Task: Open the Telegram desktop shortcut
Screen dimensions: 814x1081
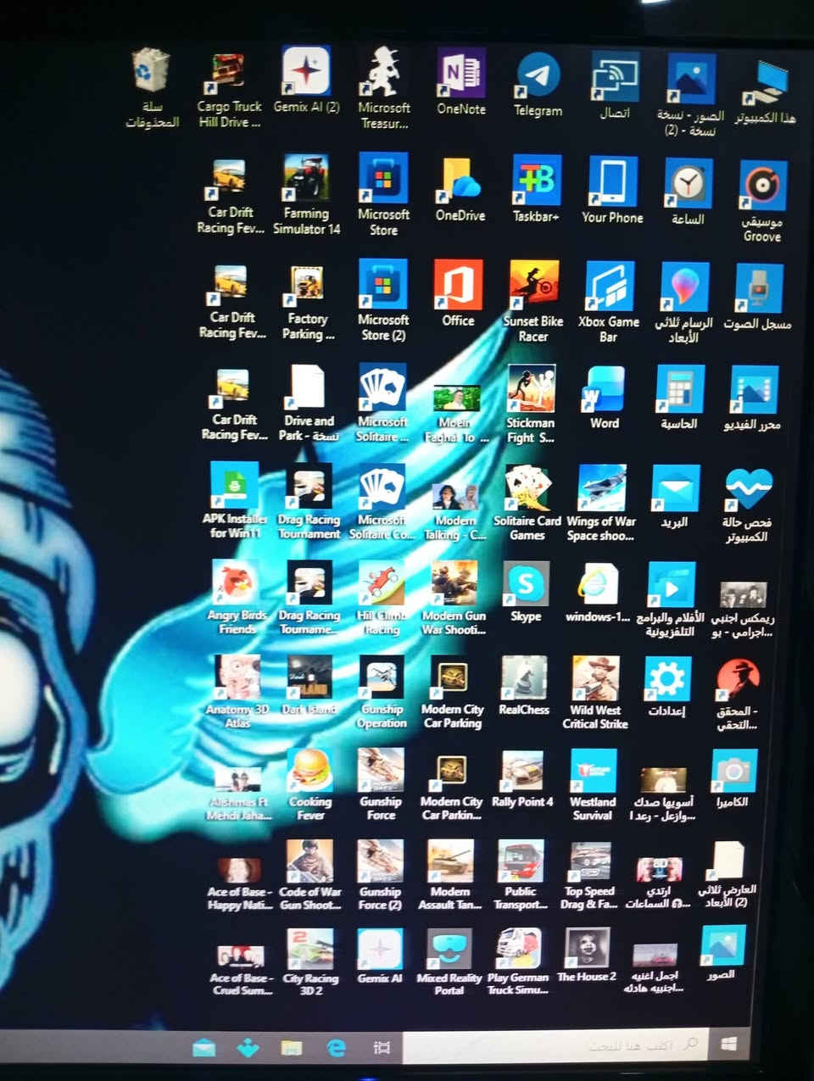Action: pos(538,77)
